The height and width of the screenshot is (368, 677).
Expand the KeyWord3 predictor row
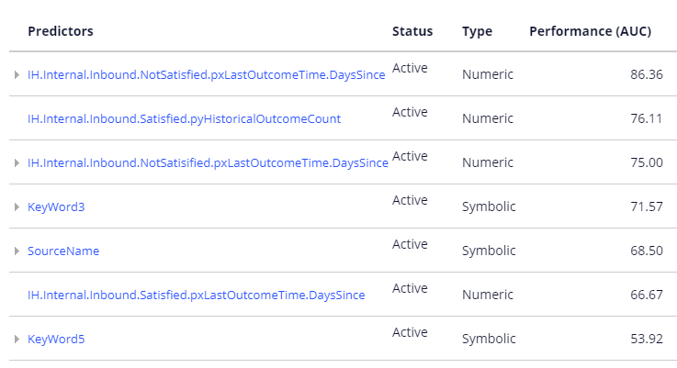[x=17, y=207]
